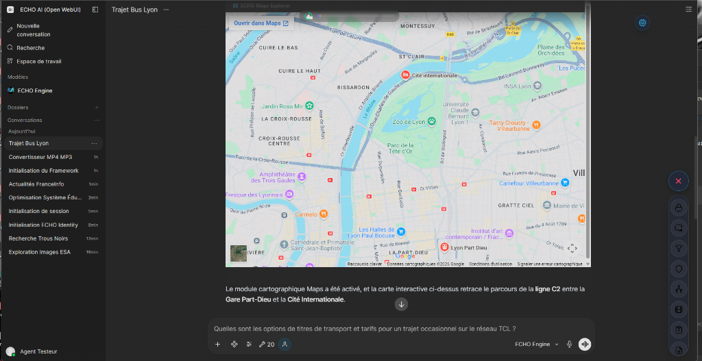Open the tools wrench showing 20
This screenshot has height=361, width=702.
click(267, 344)
